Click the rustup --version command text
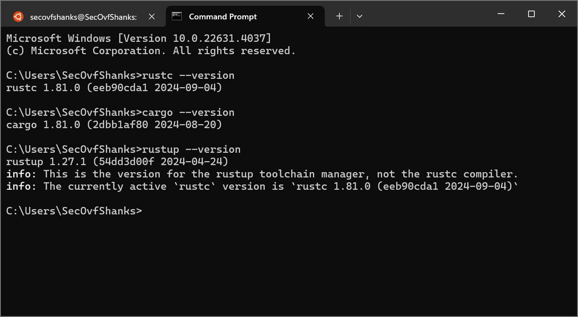This screenshot has width=578, height=317. tap(191, 149)
